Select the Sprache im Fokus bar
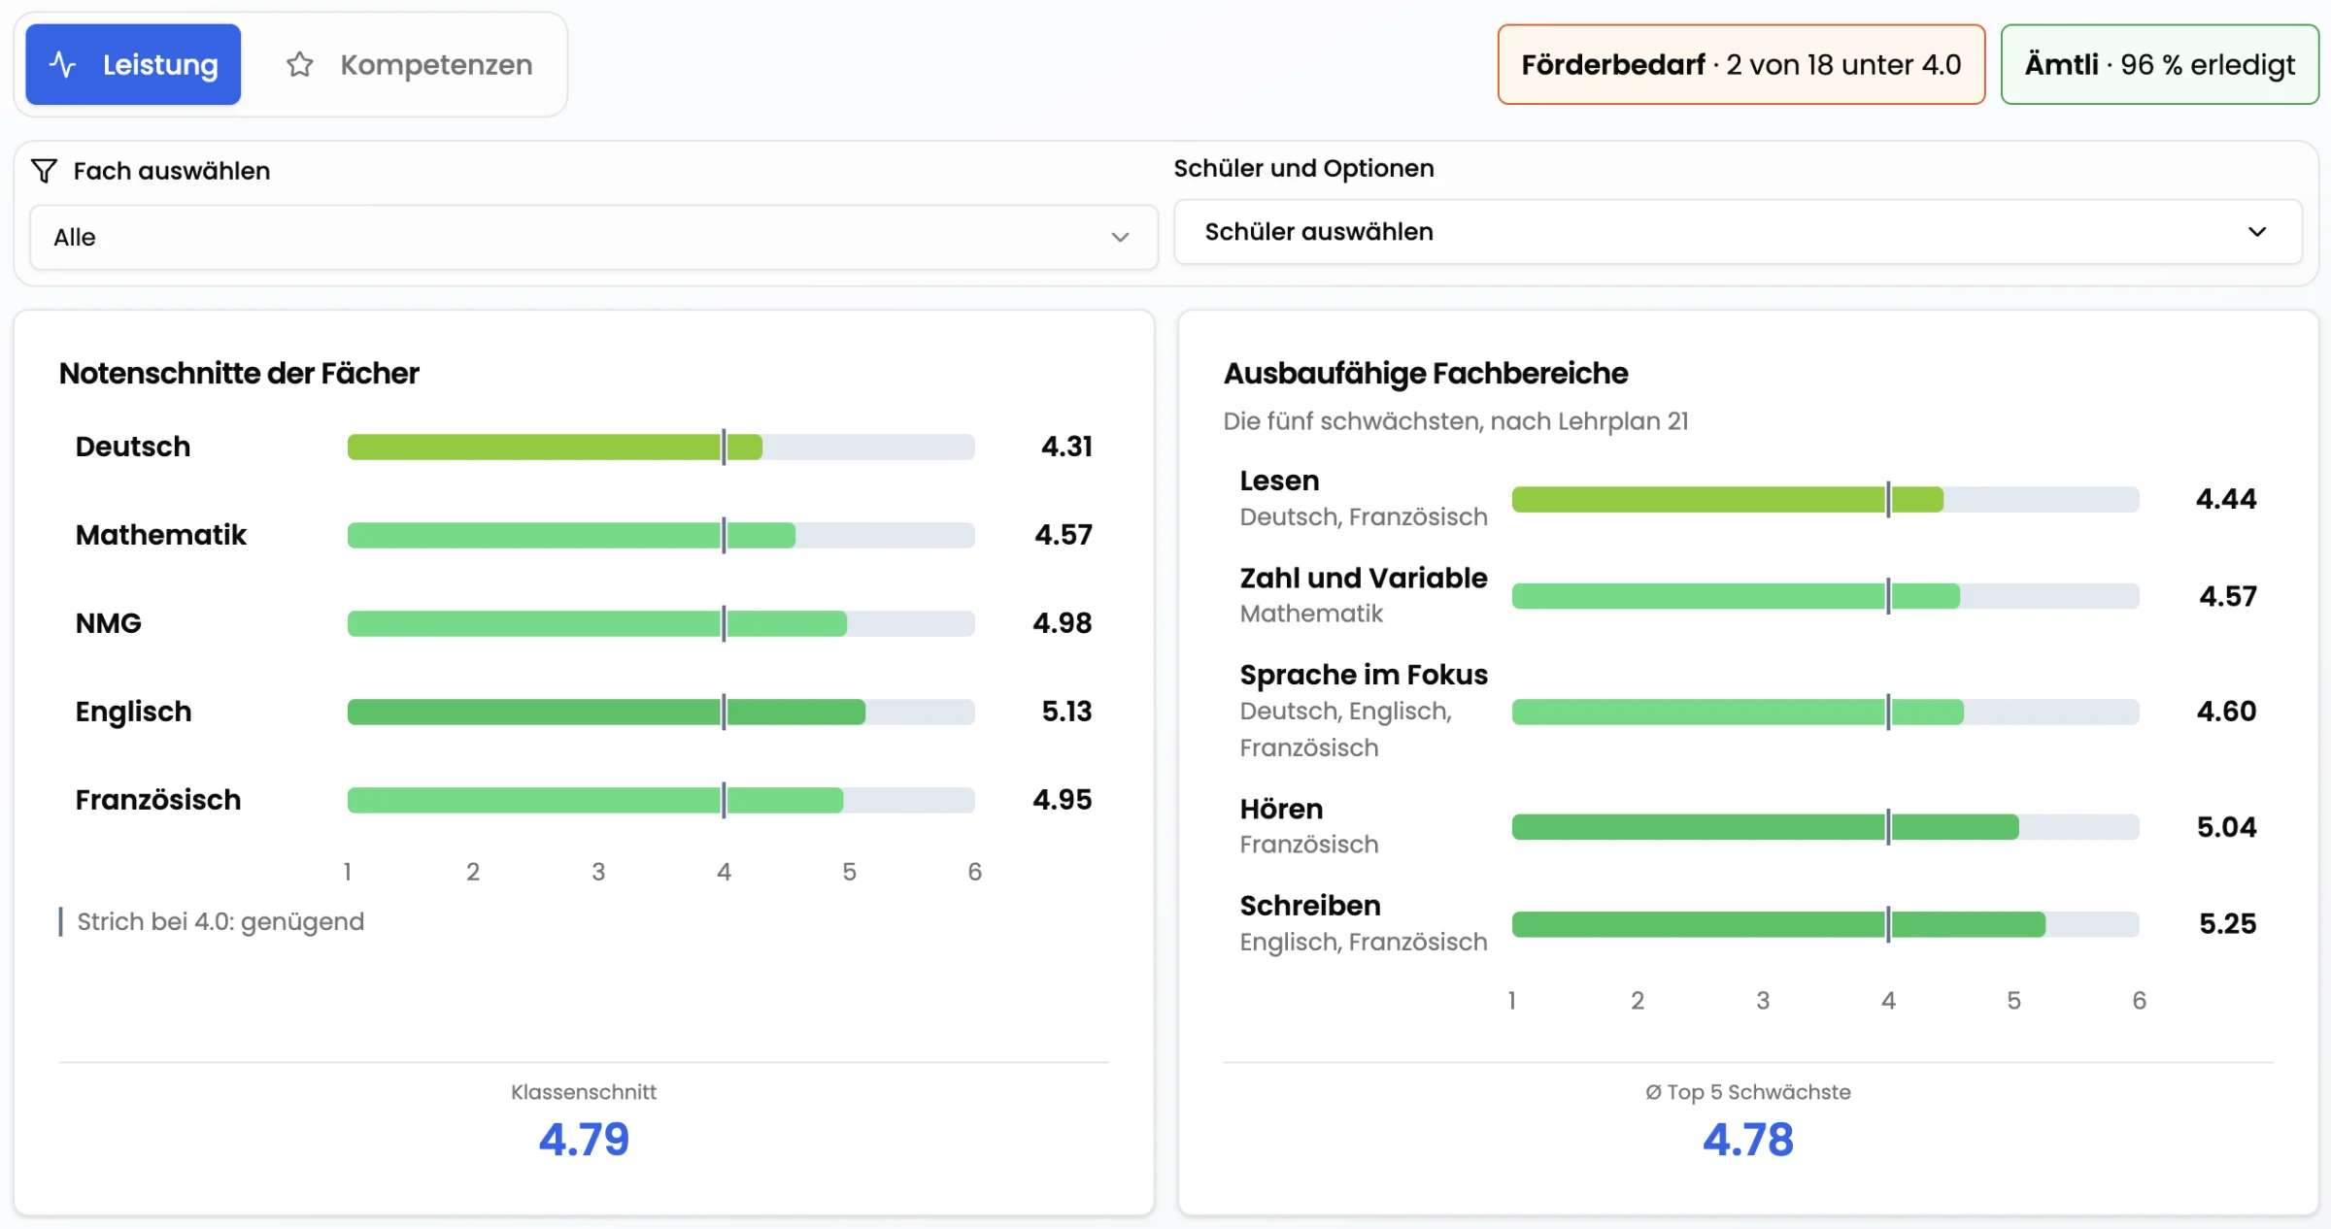 (1826, 712)
